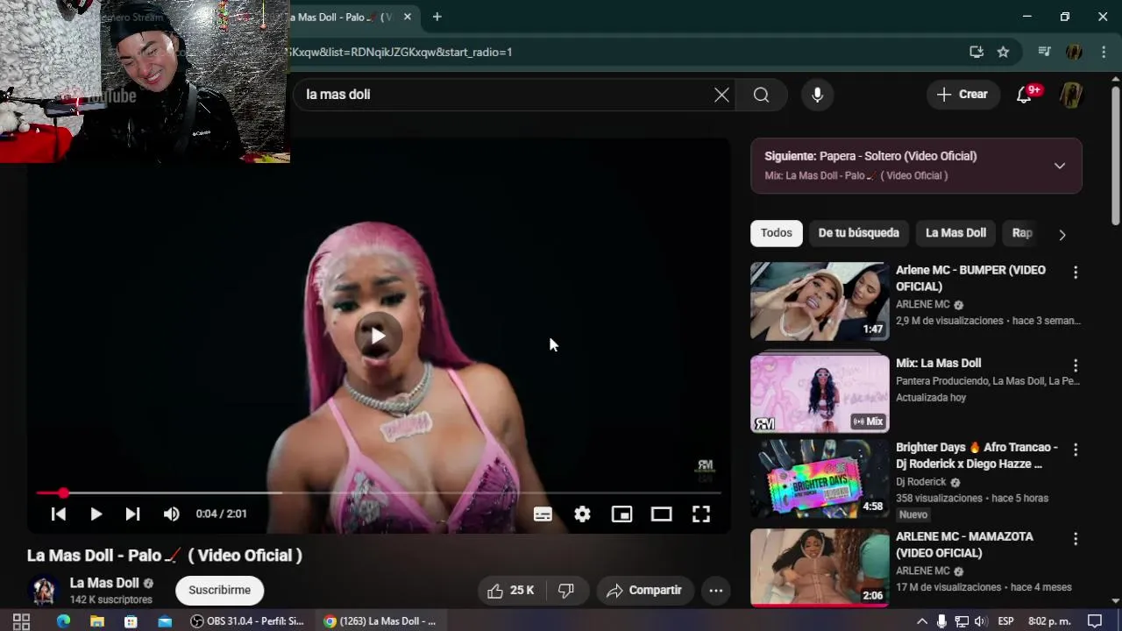Bookmark this page with star icon
This screenshot has width=1122, height=631.
tap(1003, 53)
